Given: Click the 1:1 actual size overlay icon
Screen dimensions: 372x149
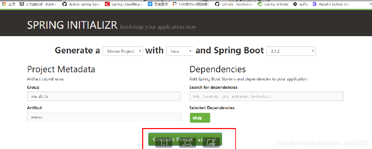Looking at the screenshot, I should [x=164, y=142].
